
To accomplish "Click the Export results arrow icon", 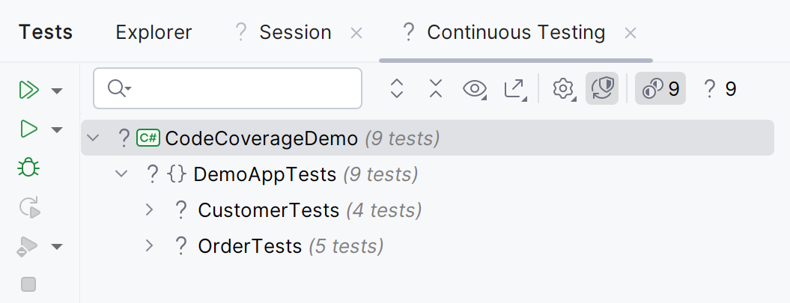I will [514, 89].
